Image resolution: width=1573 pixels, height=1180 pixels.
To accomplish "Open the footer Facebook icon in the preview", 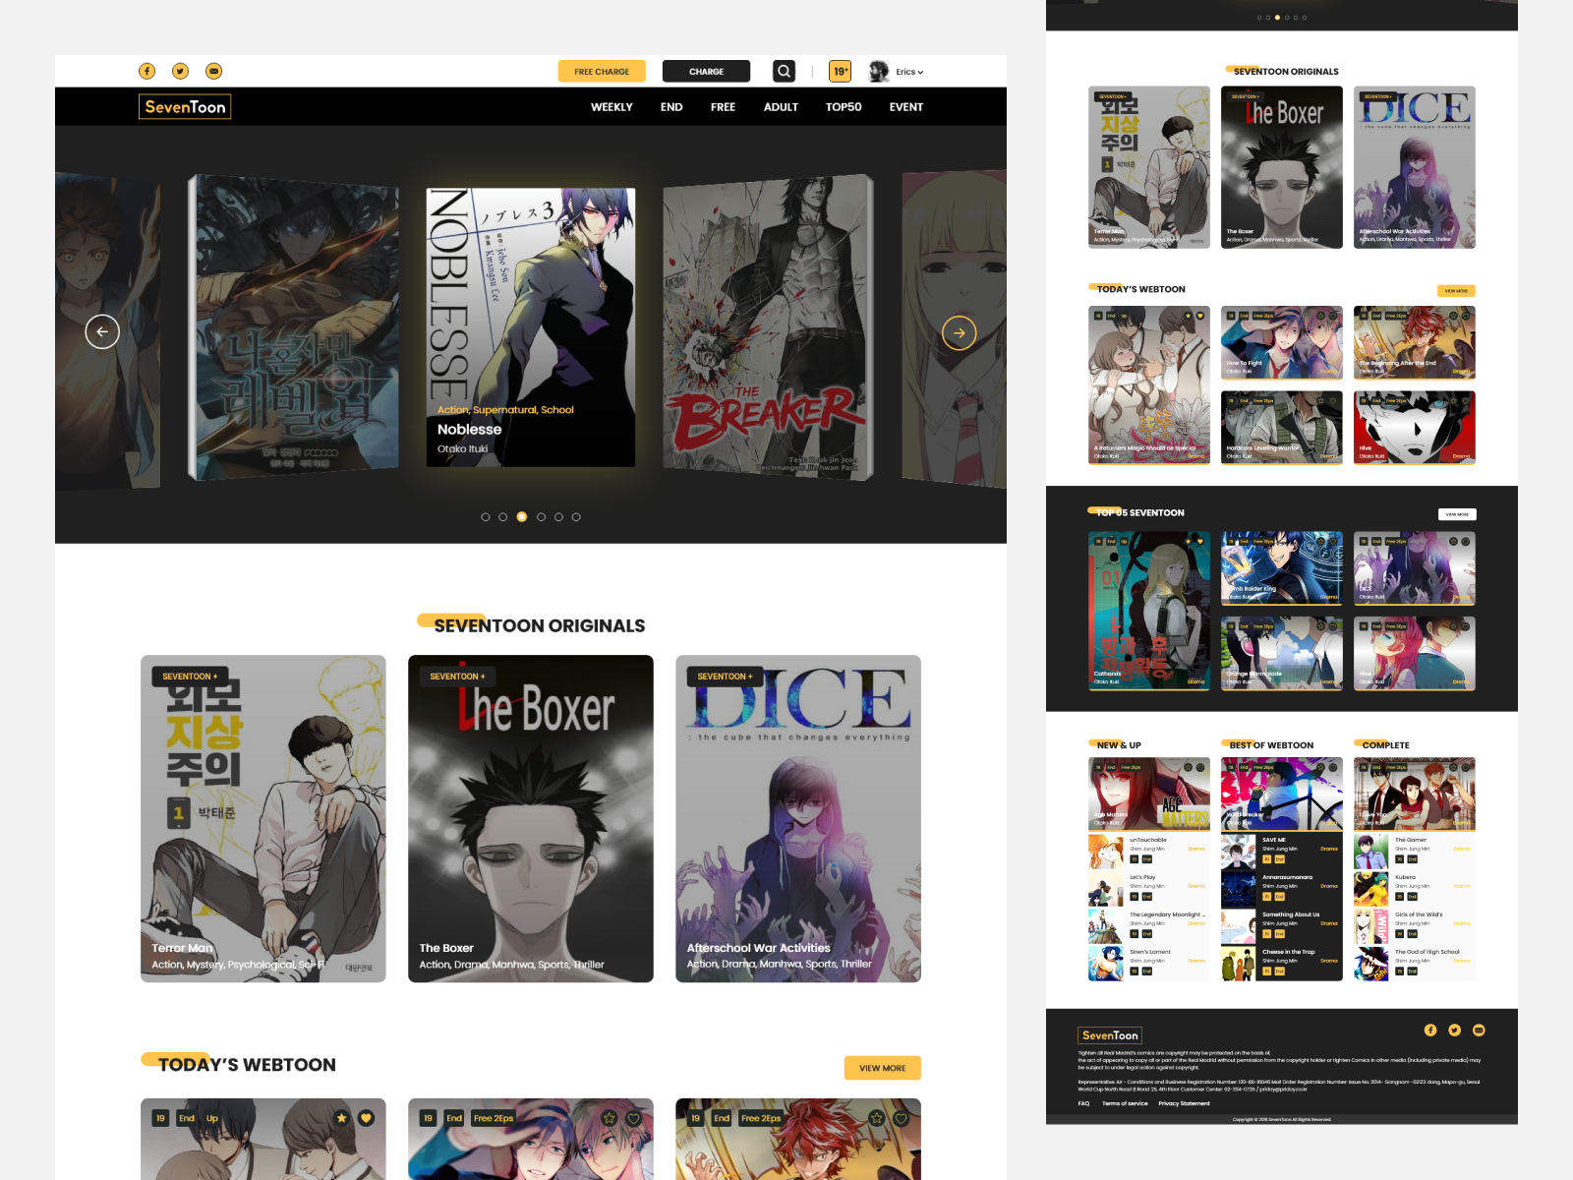I will 1430,1030.
